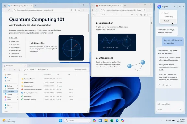Zoom in on the PDF with plus

point(117,15)
